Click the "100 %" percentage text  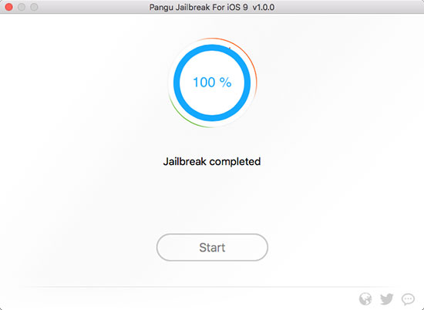pyautogui.click(x=212, y=83)
